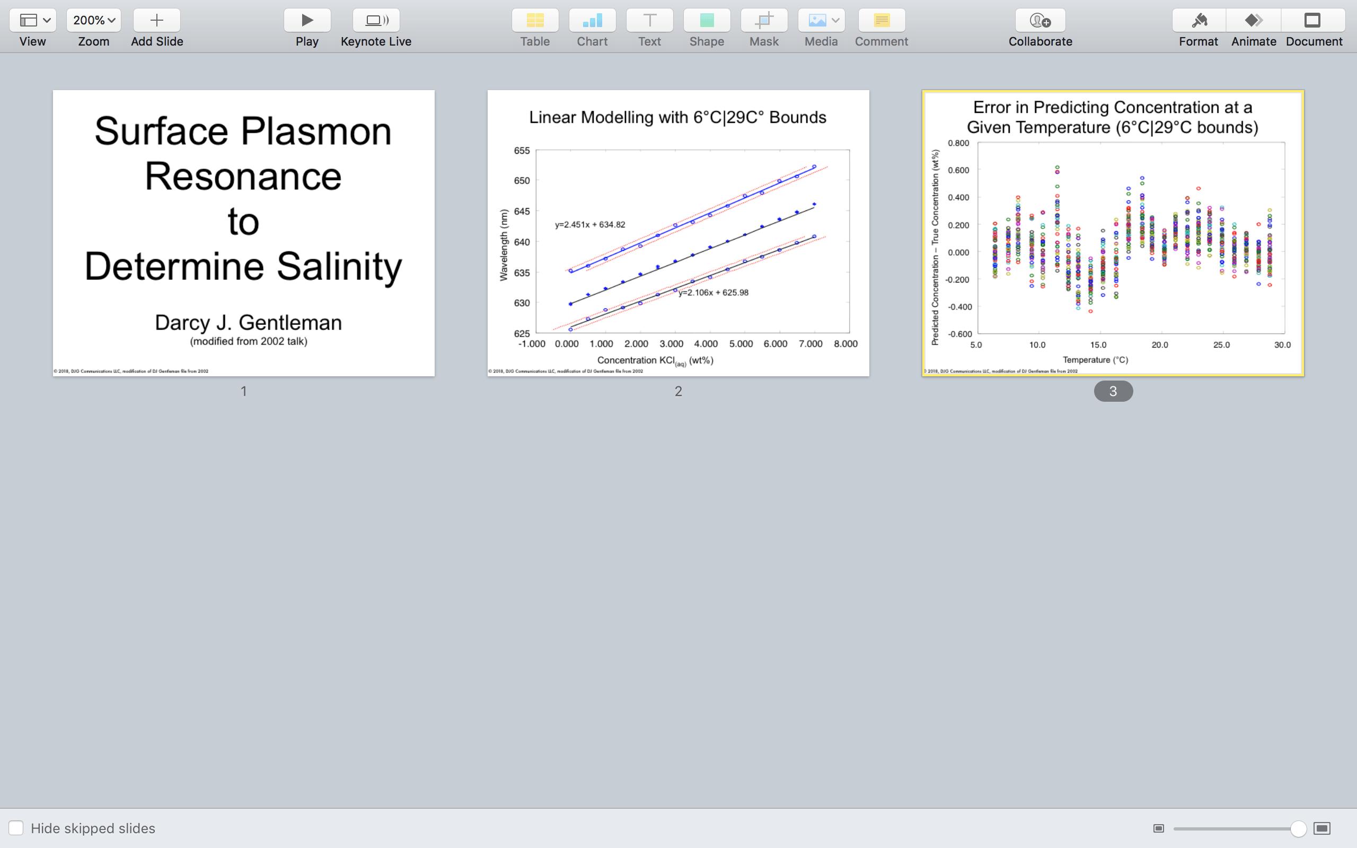Expand the View dropdown menu
This screenshot has width=1357, height=848.
pos(32,21)
